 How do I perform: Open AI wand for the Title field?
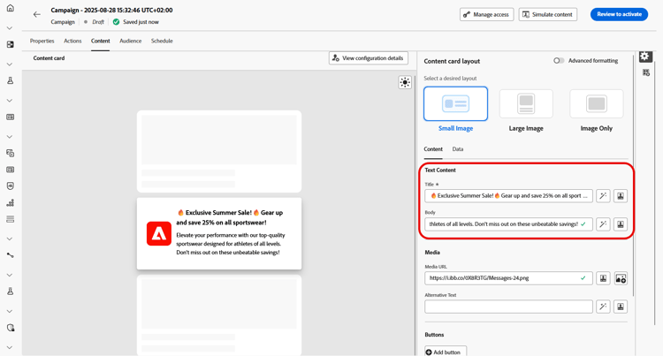point(603,195)
